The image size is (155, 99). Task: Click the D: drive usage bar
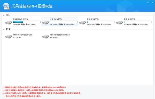[64, 22]
